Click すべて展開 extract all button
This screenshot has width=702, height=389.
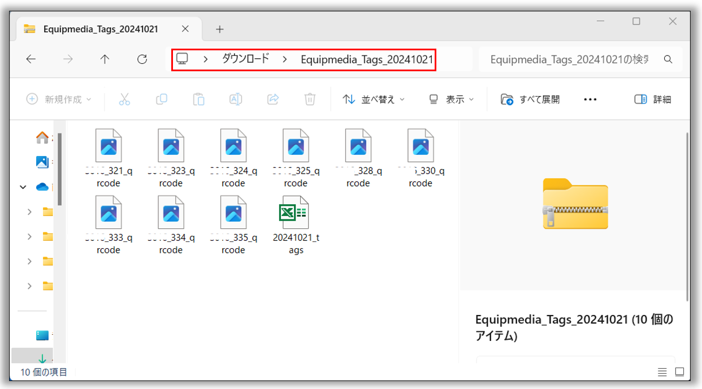click(530, 100)
